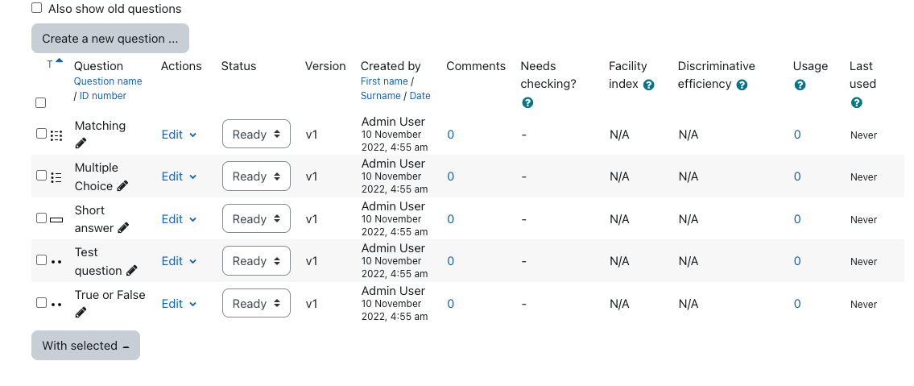Open the With selected menu button
The image size is (914, 386).
(x=85, y=345)
